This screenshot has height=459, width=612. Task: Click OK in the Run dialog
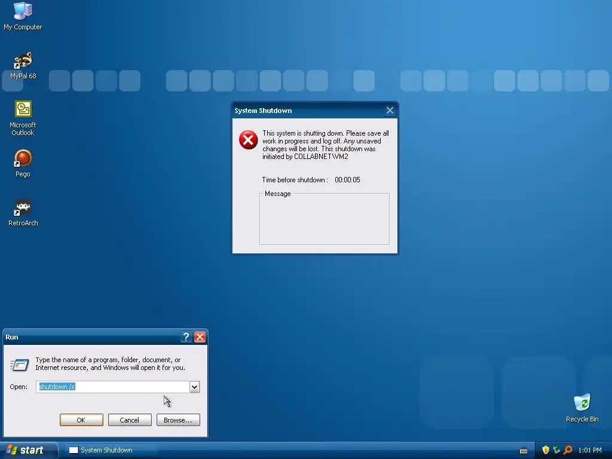pos(81,420)
